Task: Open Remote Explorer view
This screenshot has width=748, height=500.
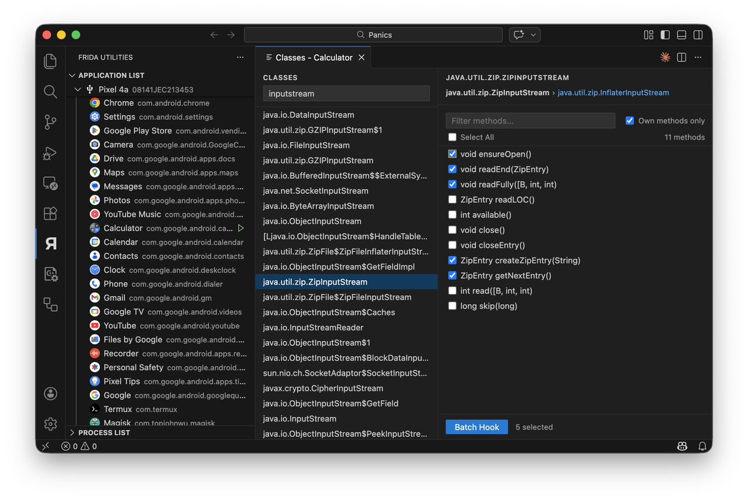Action: [x=50, y=183]
